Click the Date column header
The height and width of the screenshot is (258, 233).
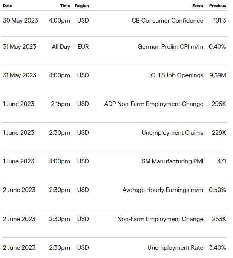point(8,6)
